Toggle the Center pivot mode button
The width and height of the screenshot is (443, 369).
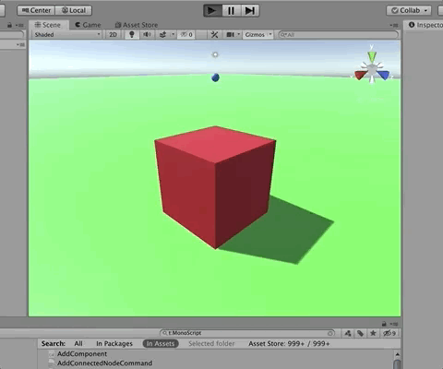point(36,10)
